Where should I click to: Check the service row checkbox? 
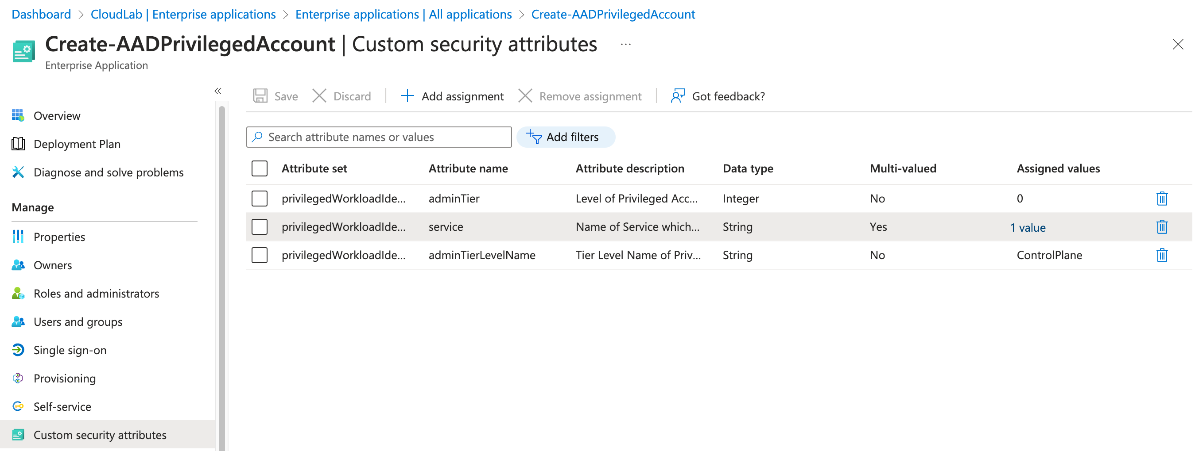click(x=259, y=226)
